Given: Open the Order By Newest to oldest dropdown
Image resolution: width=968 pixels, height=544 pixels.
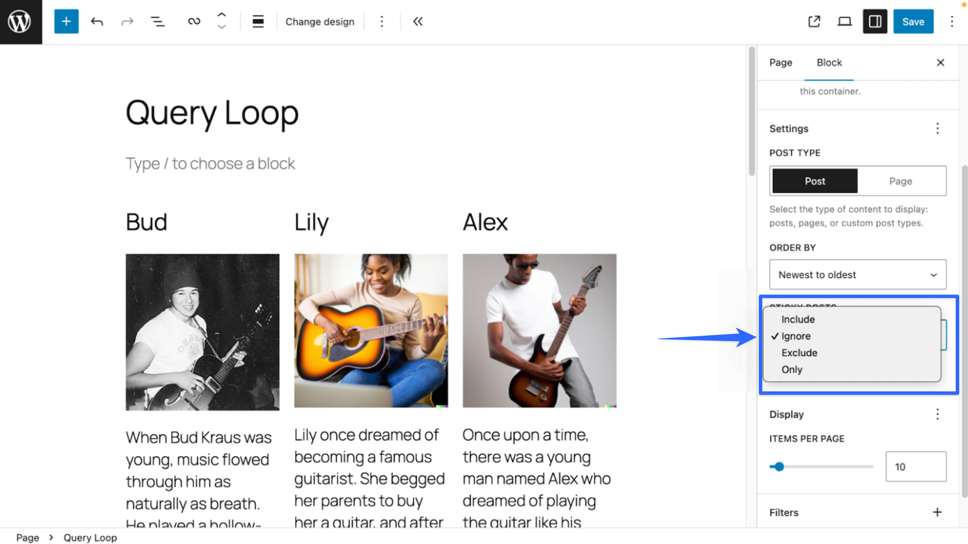Looking at the screenshot, I should pyautogui.click(x=858, y=274).
